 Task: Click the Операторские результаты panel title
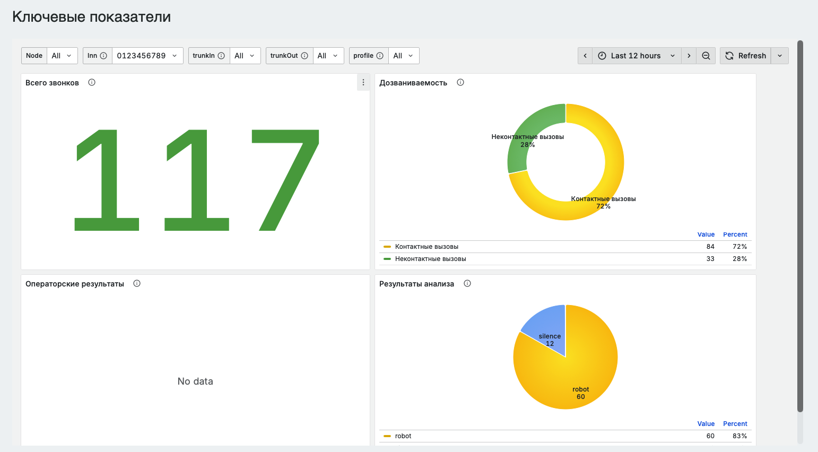tap(75, 284)
